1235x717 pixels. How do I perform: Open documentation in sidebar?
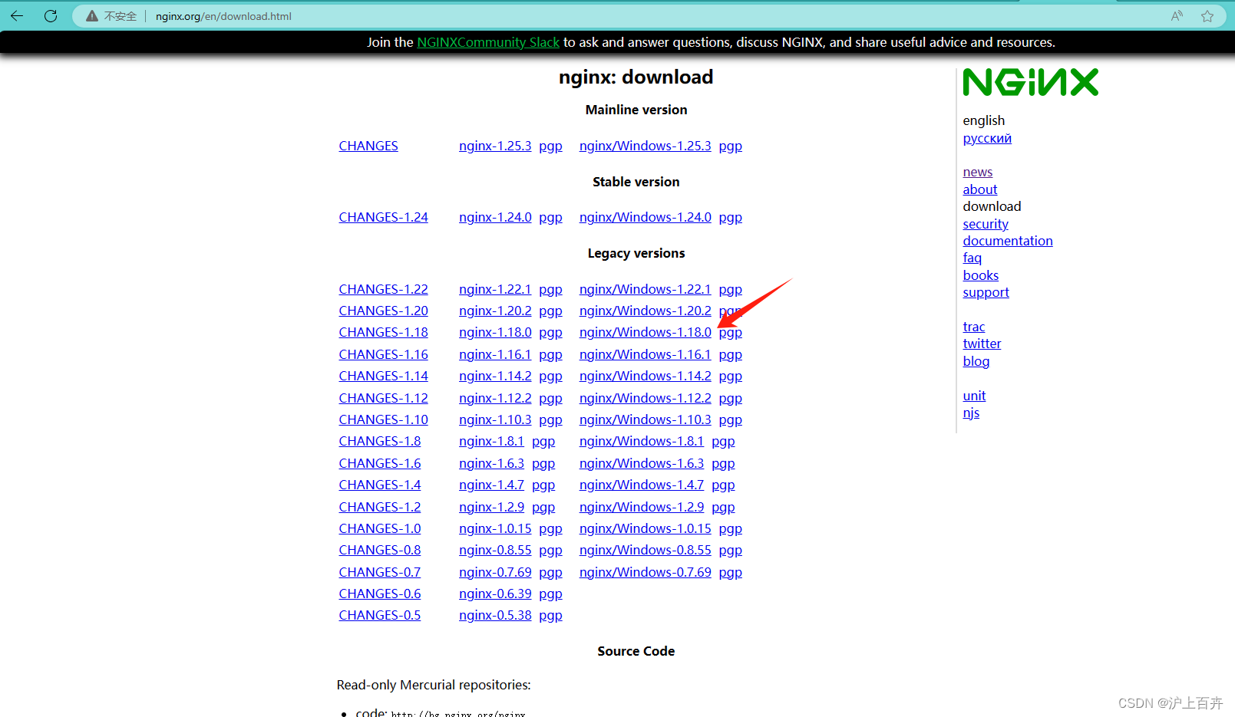click(x=1008, y=241)
